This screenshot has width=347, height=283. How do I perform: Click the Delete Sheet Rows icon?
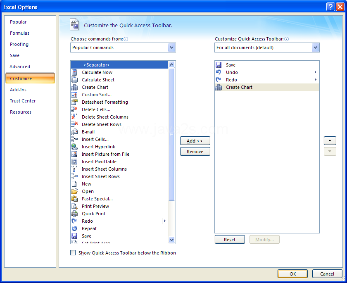click(74, 124)
